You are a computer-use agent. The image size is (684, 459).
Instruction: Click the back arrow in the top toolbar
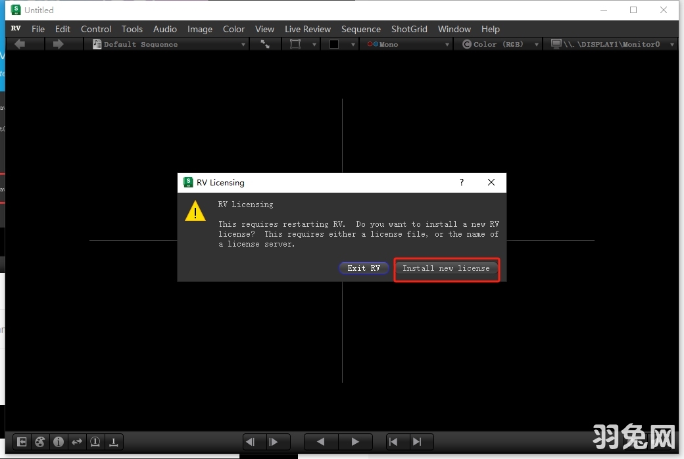click(20, 44)
